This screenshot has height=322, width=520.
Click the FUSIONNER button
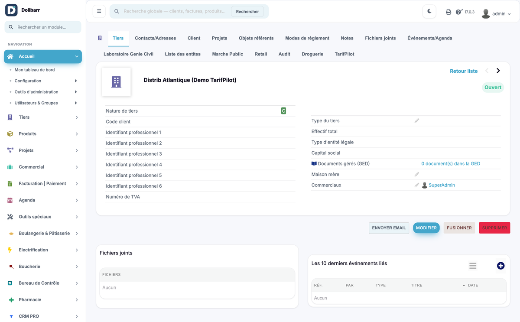coord(459,228)
